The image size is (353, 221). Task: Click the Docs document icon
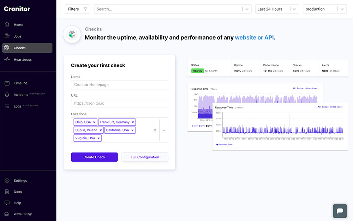(x=7, y=192)
